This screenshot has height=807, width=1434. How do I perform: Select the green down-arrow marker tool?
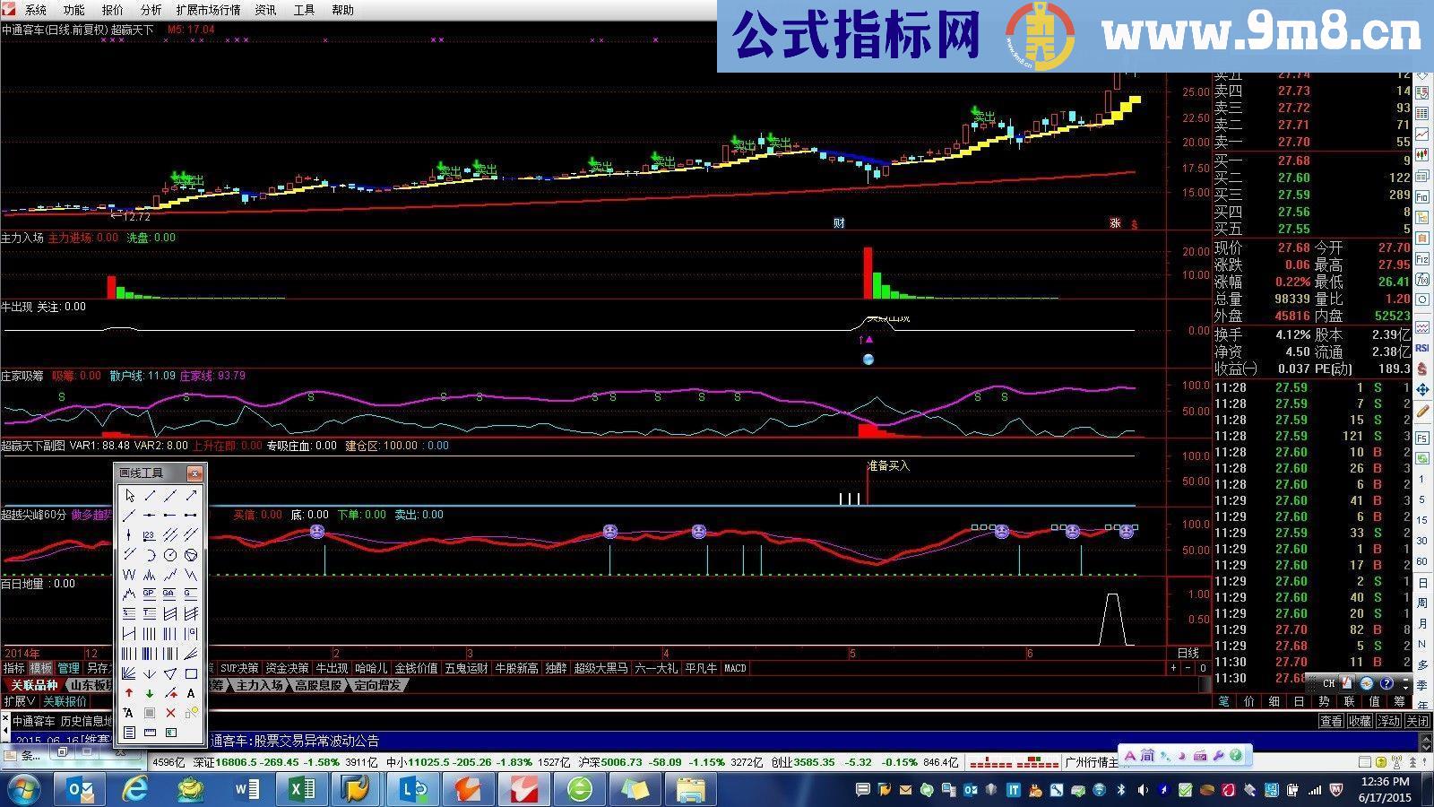[x=150, y=693]
